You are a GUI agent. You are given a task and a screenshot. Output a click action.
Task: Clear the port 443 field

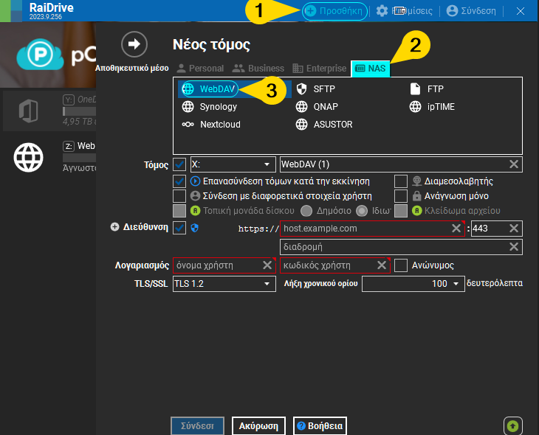[514, 229]
